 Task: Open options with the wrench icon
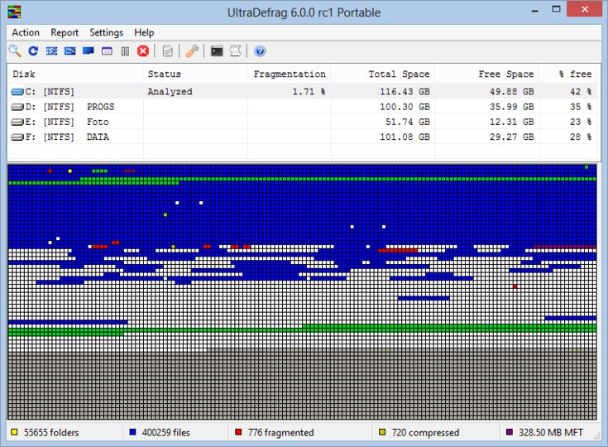192,50
